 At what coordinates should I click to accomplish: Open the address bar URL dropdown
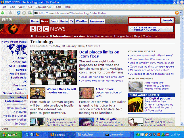pos(181,13)
